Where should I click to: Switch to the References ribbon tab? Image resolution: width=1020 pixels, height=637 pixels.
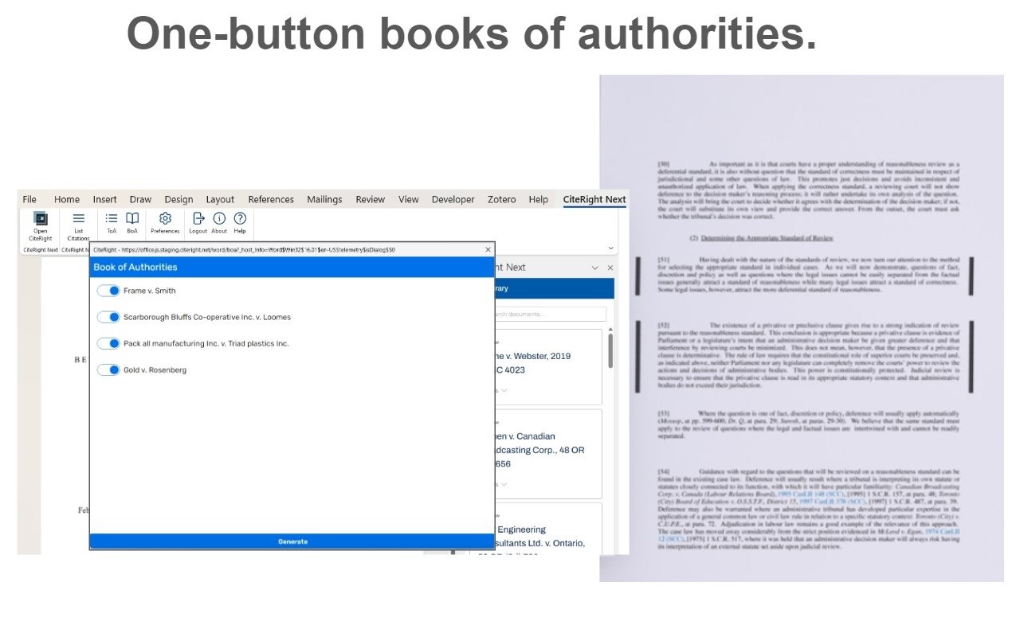point(271,200)
